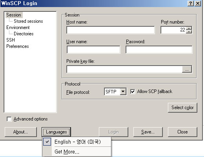Open Directories tree node
Screen dimensions: 204x157
click(24, 34)
